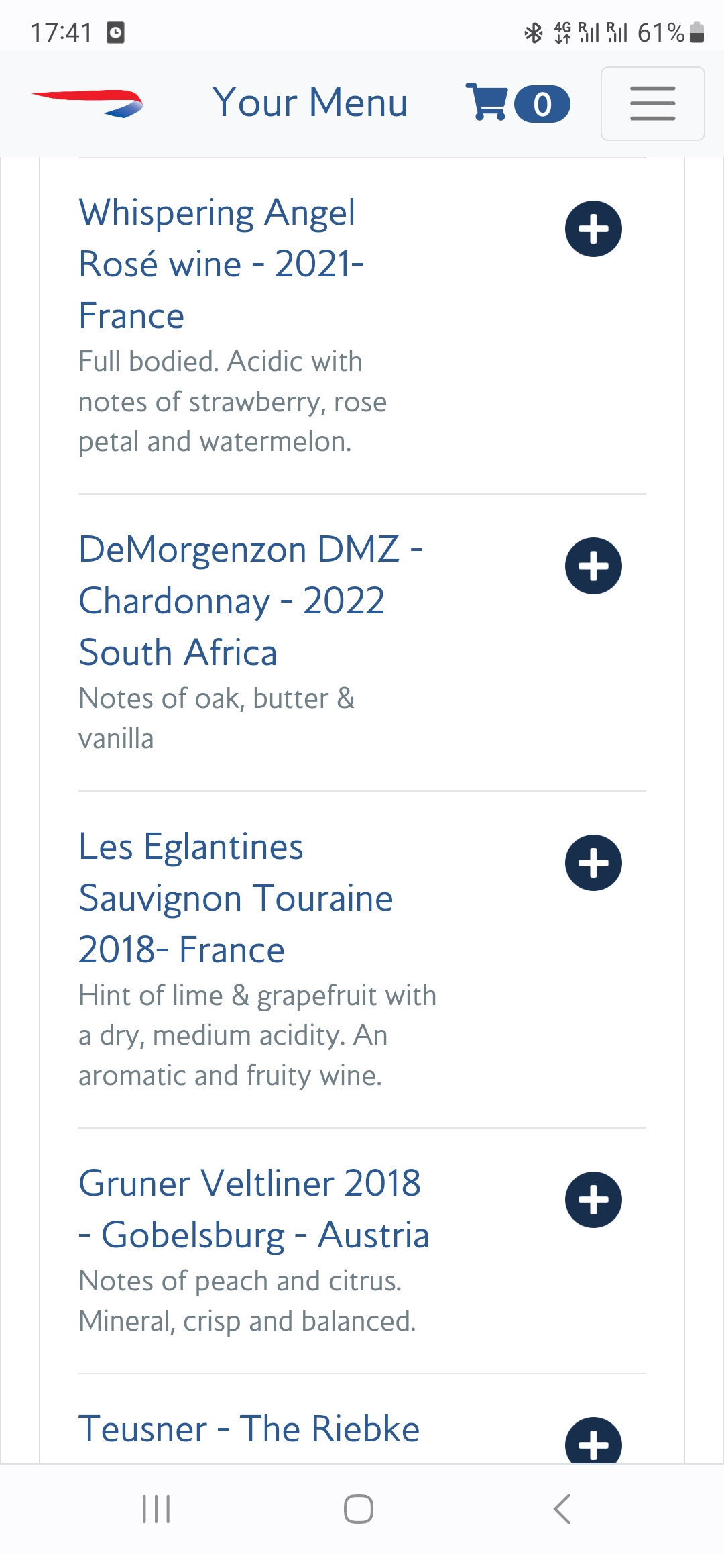Tap Les Eglantines Sauvignon Touraine title

235,898
